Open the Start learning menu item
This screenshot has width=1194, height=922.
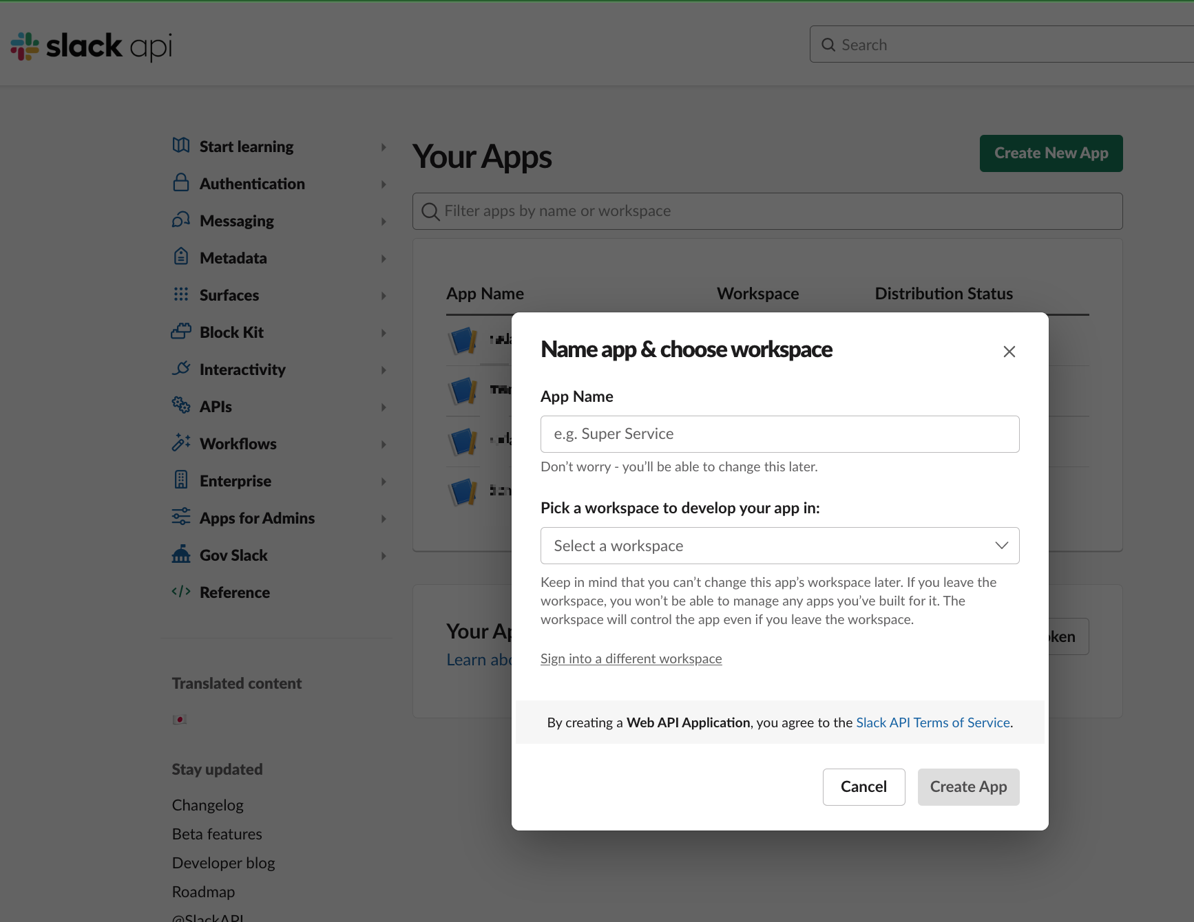click(x=247, y=147)
